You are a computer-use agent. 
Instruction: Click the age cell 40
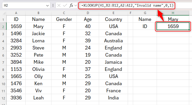coord(88,26)
